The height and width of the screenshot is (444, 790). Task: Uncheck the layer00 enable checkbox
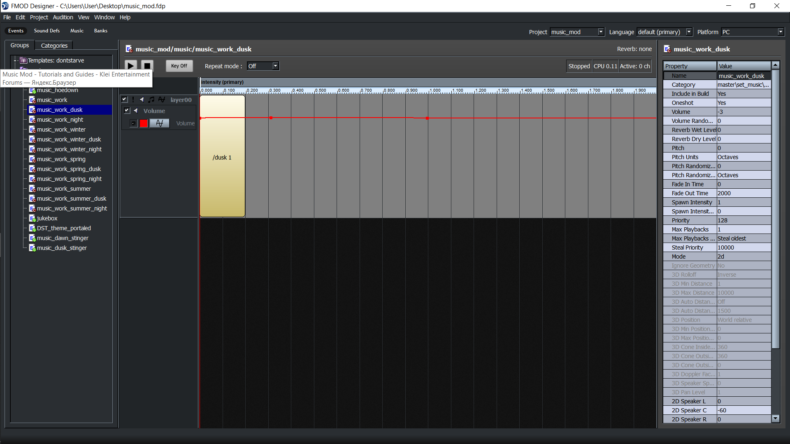(x=125, y=99)
